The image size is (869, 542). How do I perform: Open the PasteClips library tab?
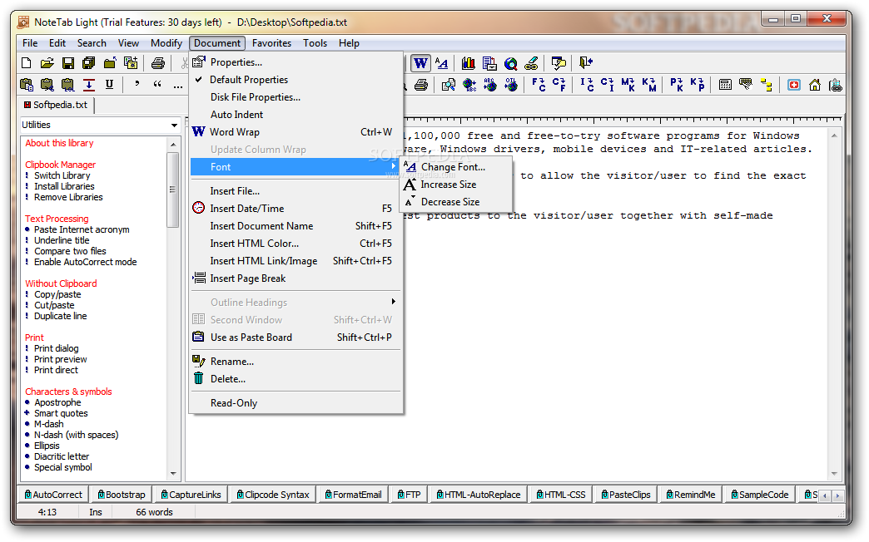click(x=626, y=495)
